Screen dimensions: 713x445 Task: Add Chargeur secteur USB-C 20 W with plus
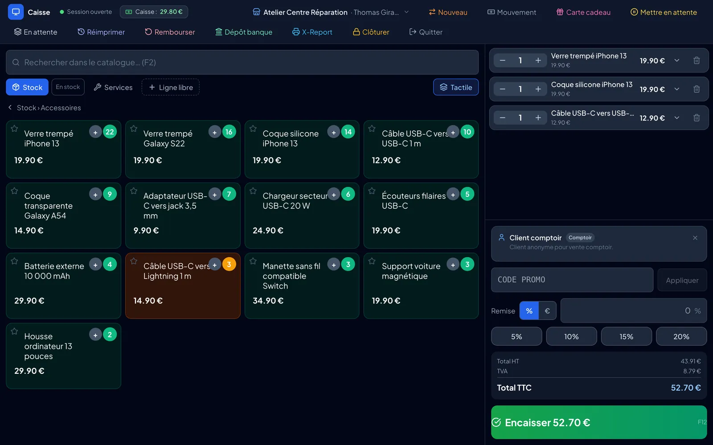coord(334,194)
